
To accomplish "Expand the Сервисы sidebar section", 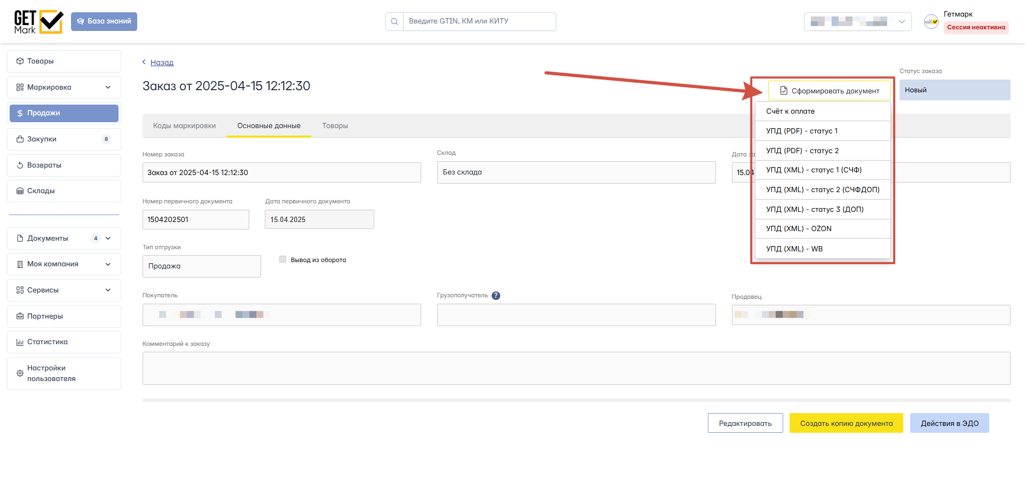I will click(x=108, y=290).
